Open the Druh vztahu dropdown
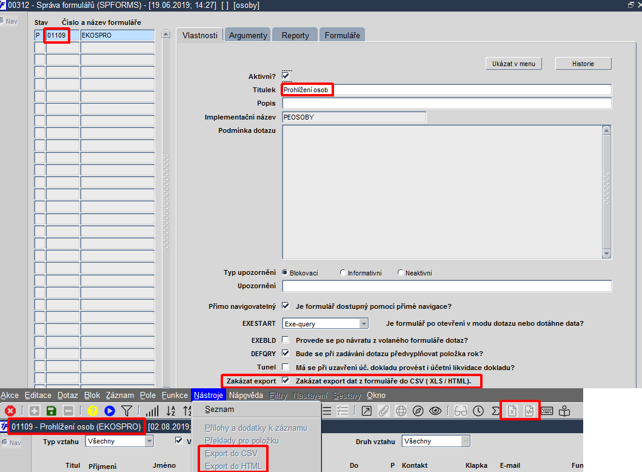 point(465,441)
